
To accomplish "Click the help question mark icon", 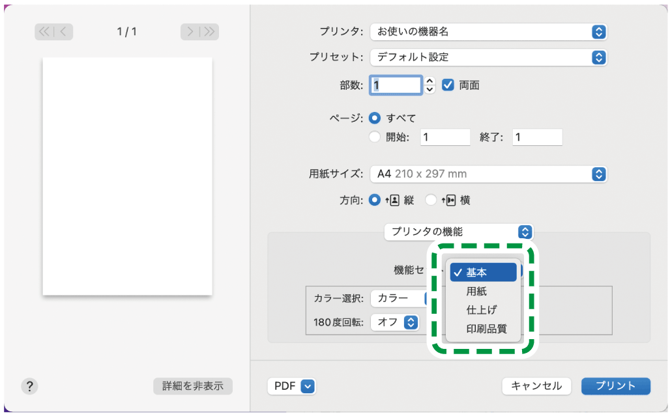I will click(29, 386).
